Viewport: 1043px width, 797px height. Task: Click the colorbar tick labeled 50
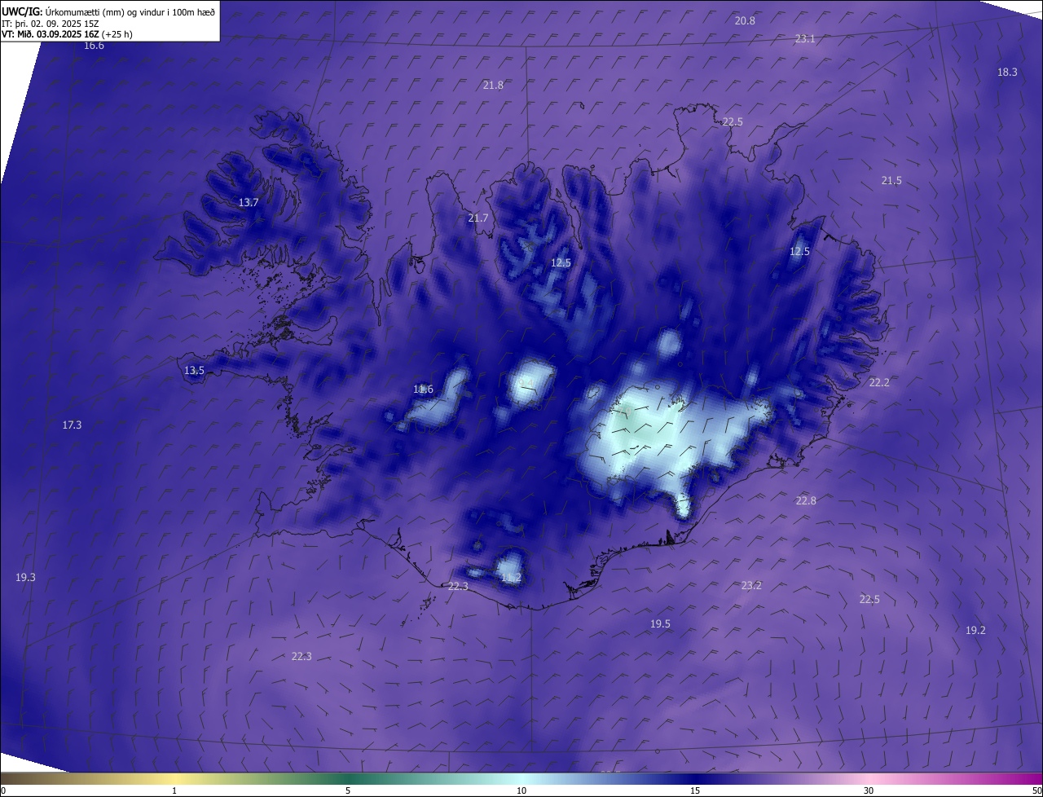pos(1036,790)
